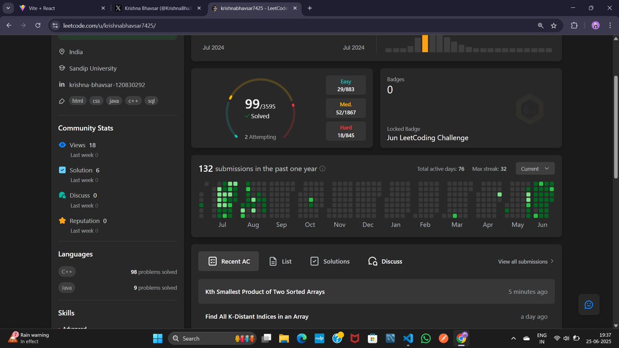Click the View all submissions link
619x348 pixels.
[x=524, y=261]
